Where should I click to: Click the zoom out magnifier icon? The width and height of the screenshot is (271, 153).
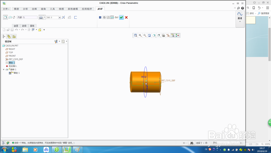145,35
